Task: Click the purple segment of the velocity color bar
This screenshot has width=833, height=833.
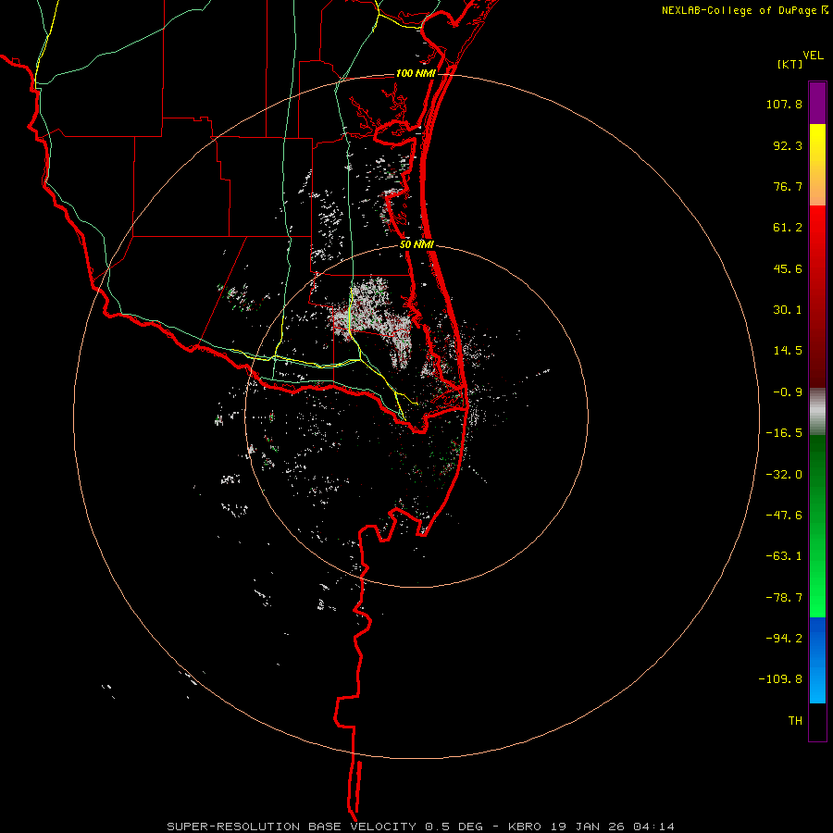Action: (817, 104)
